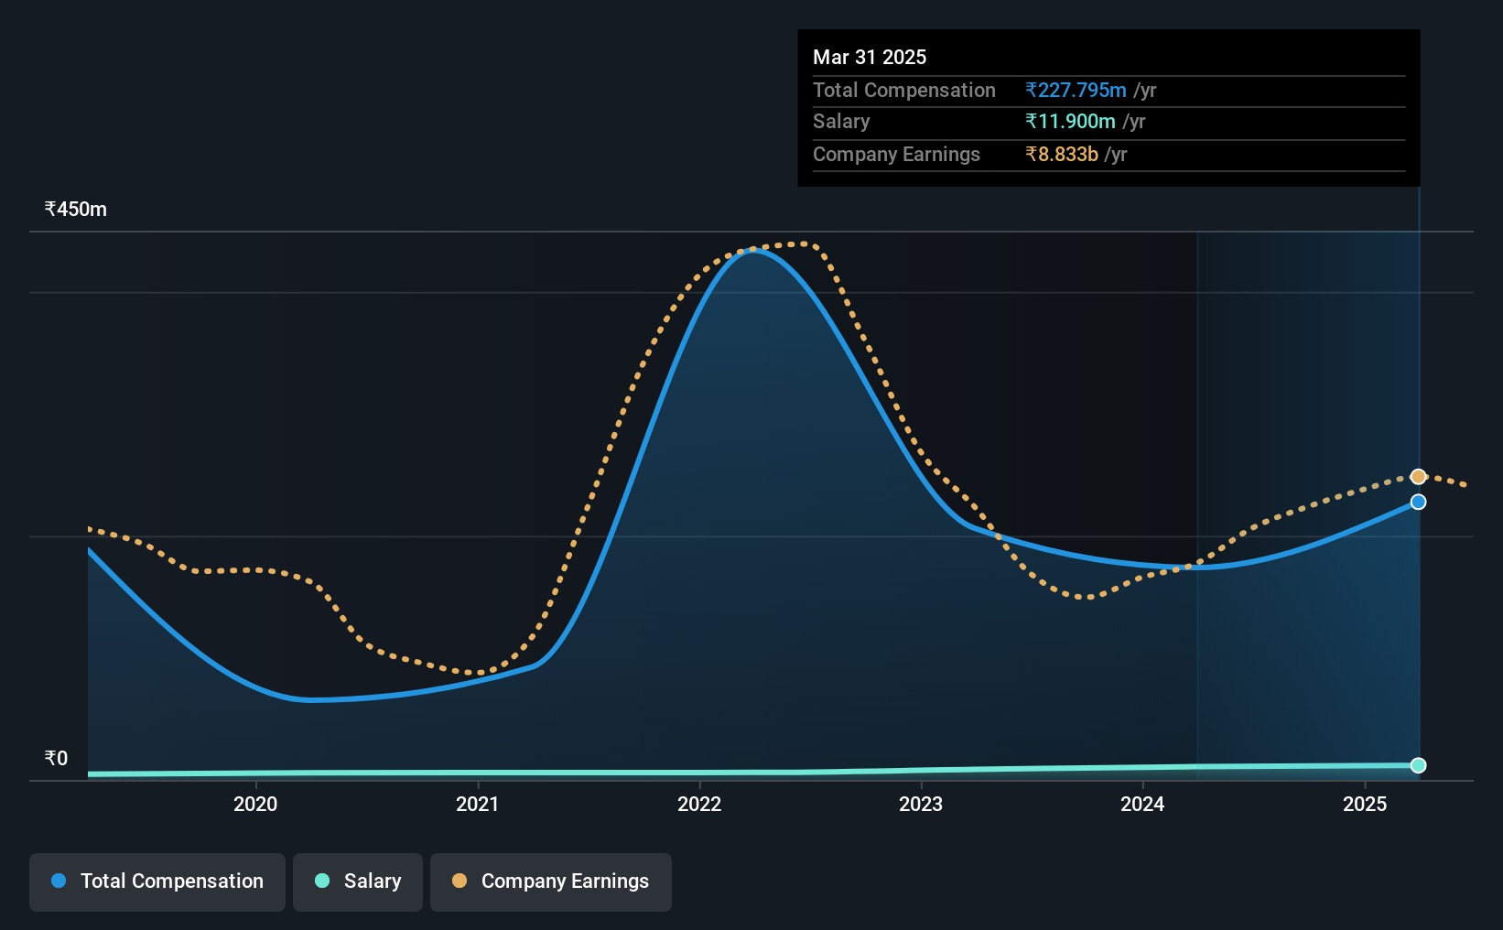Click the ₹8.833b company earnings value
This screenshot has width=1503, height=930.
1062,154
